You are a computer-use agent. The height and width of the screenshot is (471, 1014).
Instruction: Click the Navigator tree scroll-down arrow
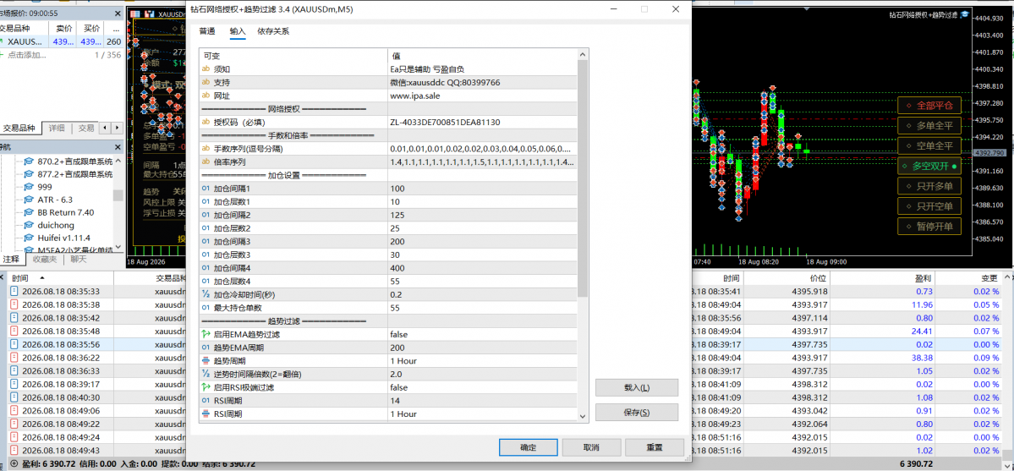[x=118, y=247]
